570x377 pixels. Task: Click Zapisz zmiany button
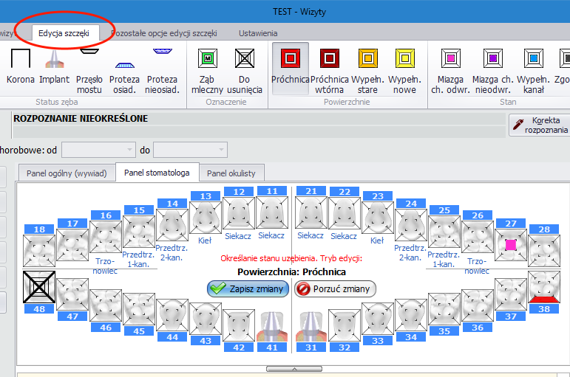(248, 289)
